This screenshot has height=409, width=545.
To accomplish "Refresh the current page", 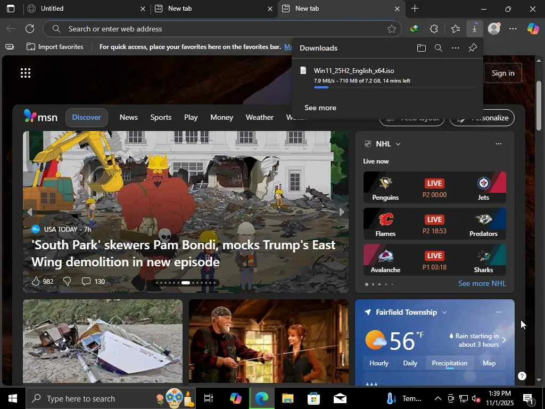I will 30,29.
